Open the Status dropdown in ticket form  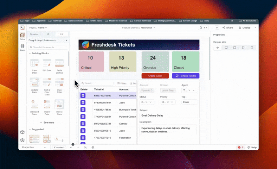[147, 102]
